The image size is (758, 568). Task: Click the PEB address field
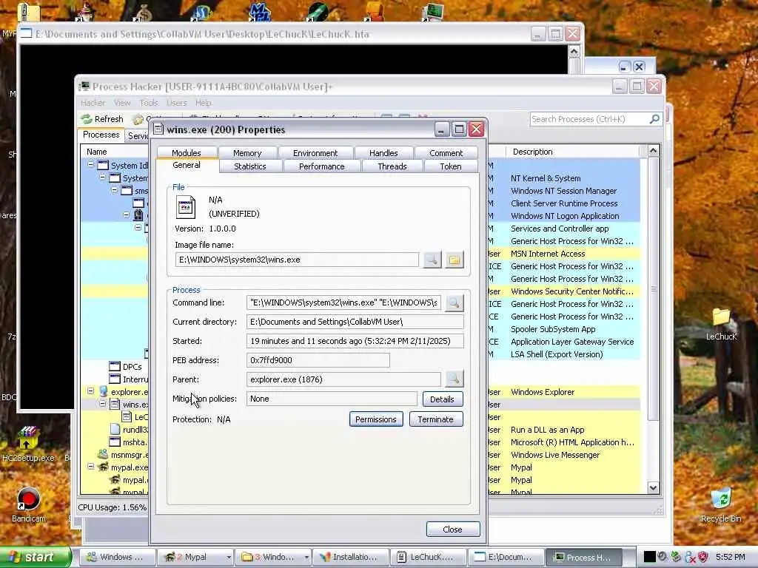[x=318, y=360]
